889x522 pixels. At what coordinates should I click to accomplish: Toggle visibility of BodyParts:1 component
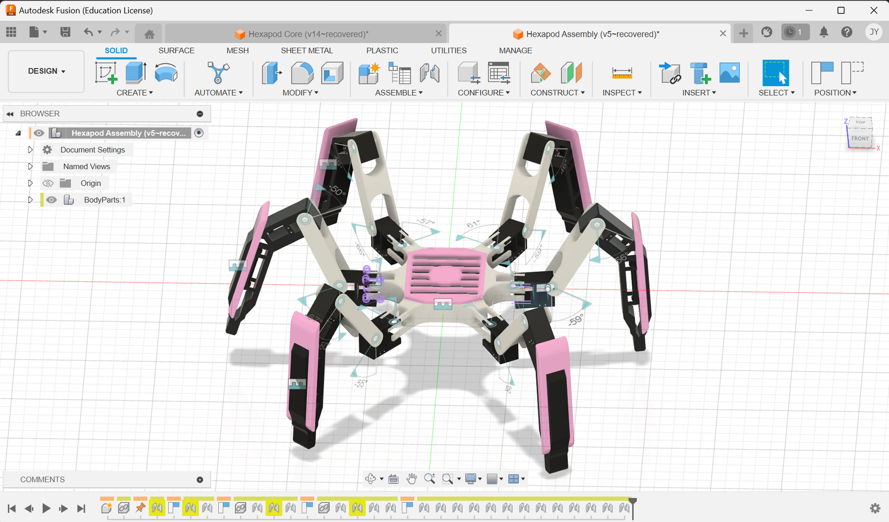[51, 200]
